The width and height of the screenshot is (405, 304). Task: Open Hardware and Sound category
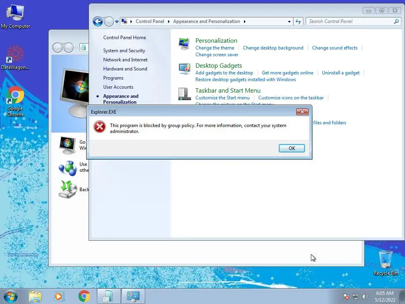click(x=125, y=69)
